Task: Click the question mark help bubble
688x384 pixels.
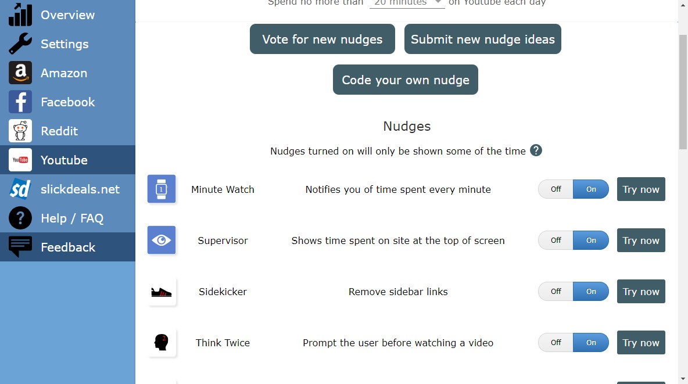Action: point(536,150)
